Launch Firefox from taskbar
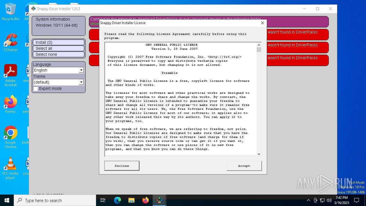366x206 pixels. [x=146, y=200]
